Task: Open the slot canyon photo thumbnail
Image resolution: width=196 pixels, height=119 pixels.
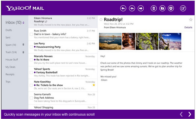Action: point(129,41)
